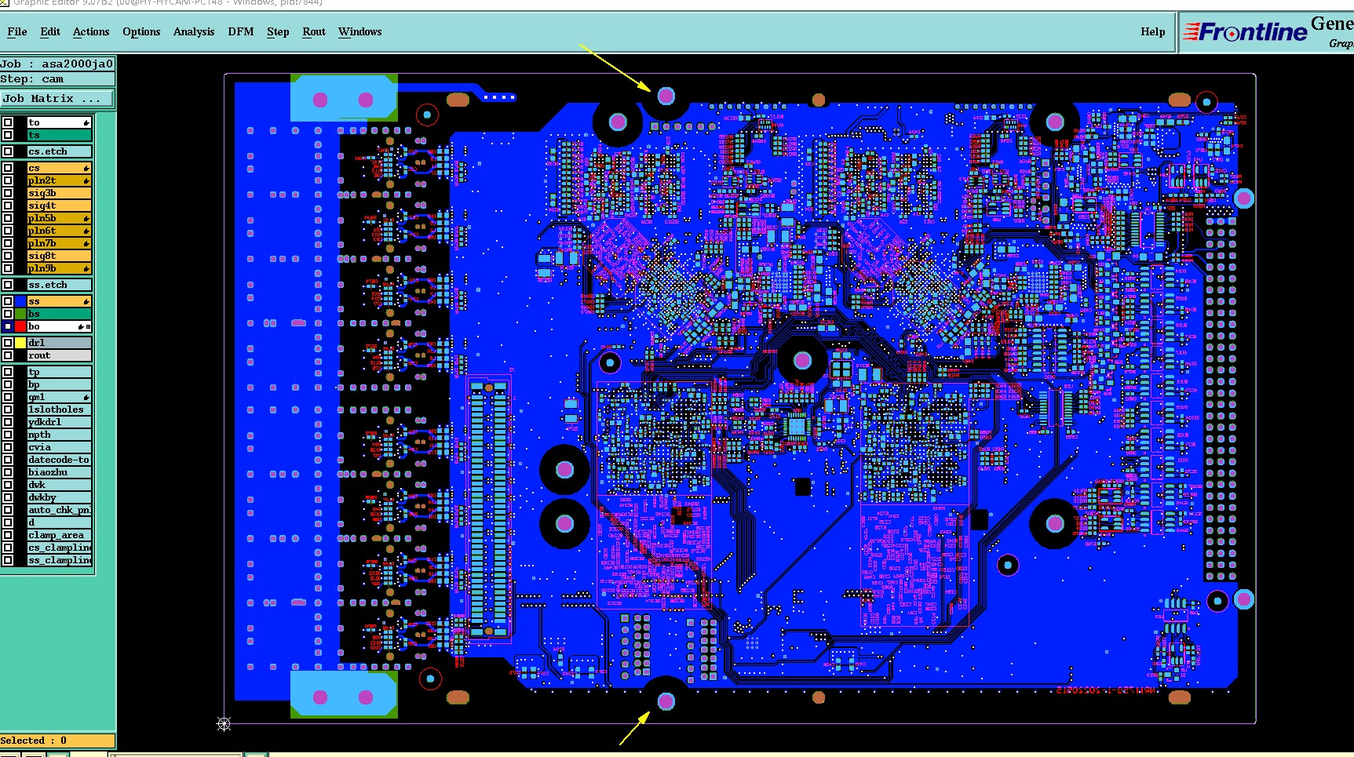Select the cs.etch layer name
Image resolution: width=1354 pixels, height=757 pixels.
(x=60, y=151)
